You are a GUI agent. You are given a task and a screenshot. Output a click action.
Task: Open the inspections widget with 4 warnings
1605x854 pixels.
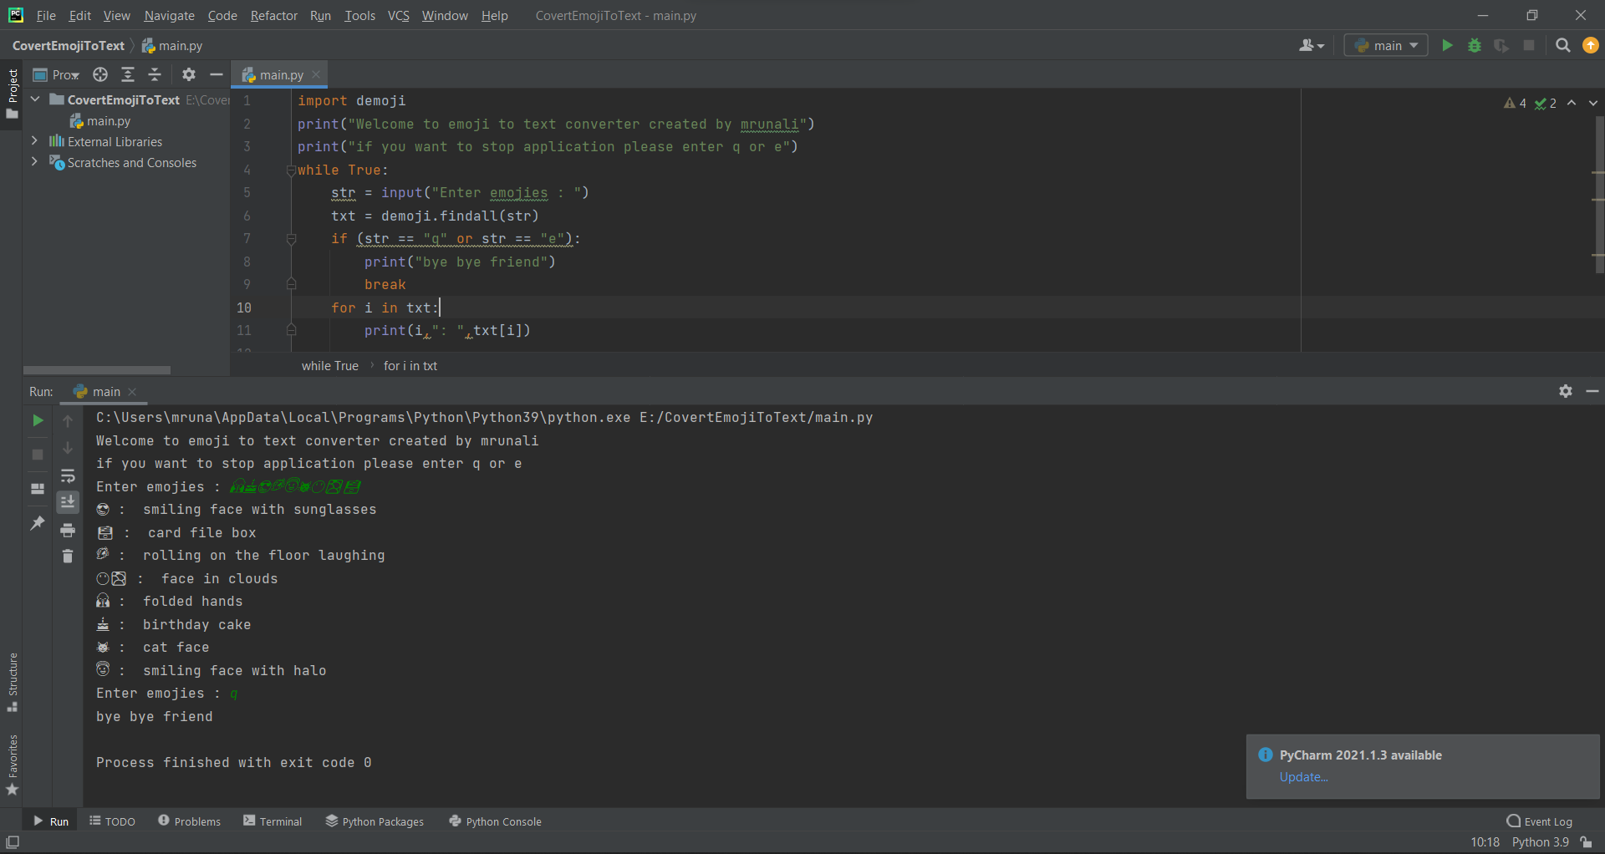(1530, 103)
